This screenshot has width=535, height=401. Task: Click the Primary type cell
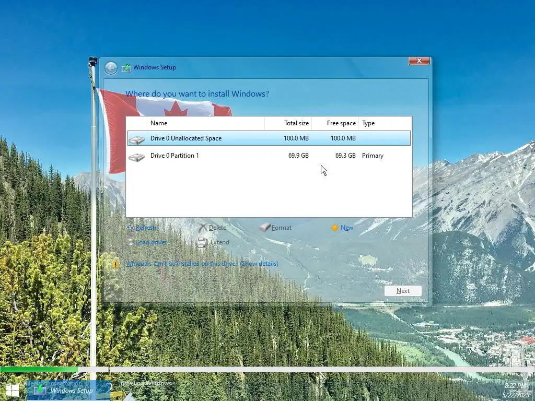(x=373, y=156)
